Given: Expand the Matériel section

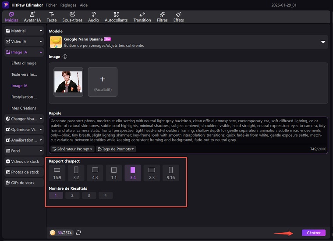Looking at the screenshot, I should click(24, 31).
